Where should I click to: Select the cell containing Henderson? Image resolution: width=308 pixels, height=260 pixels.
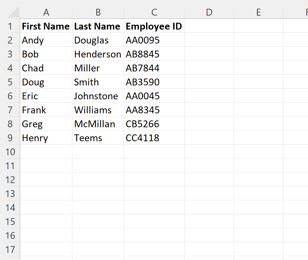[x=97, y=54]
